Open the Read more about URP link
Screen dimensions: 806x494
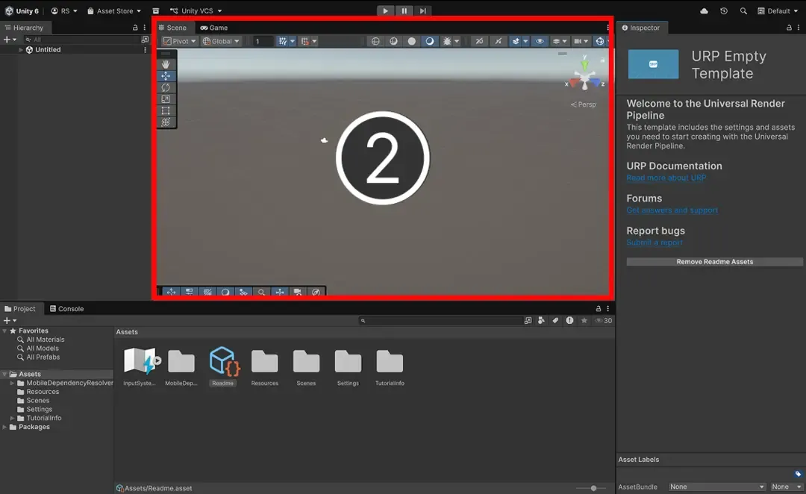(x=666, y=178)
